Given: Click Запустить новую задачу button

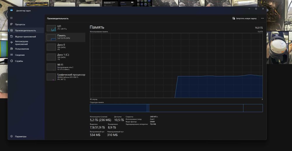Looking at the screenshot, I should (244, 18).
